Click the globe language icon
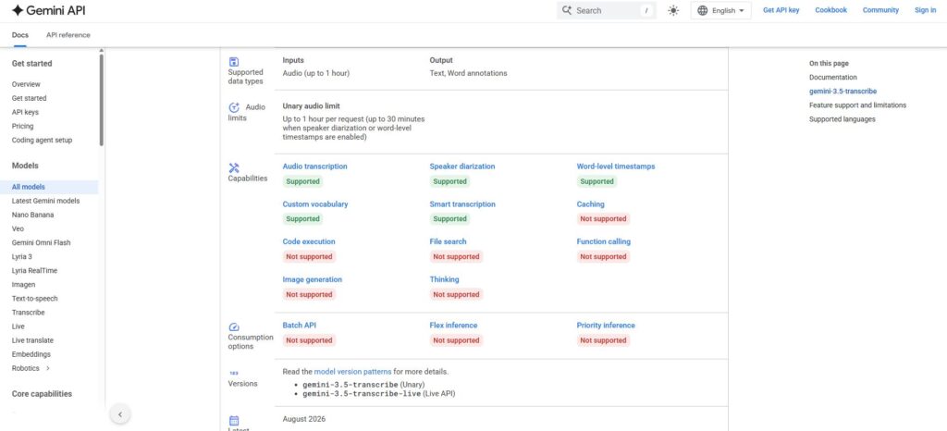 703,10
